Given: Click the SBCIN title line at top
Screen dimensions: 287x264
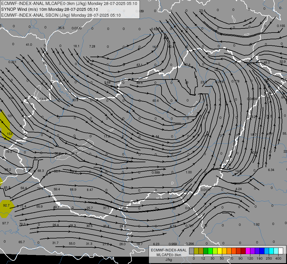Looking at the screenshot, I should click(61, 15).
